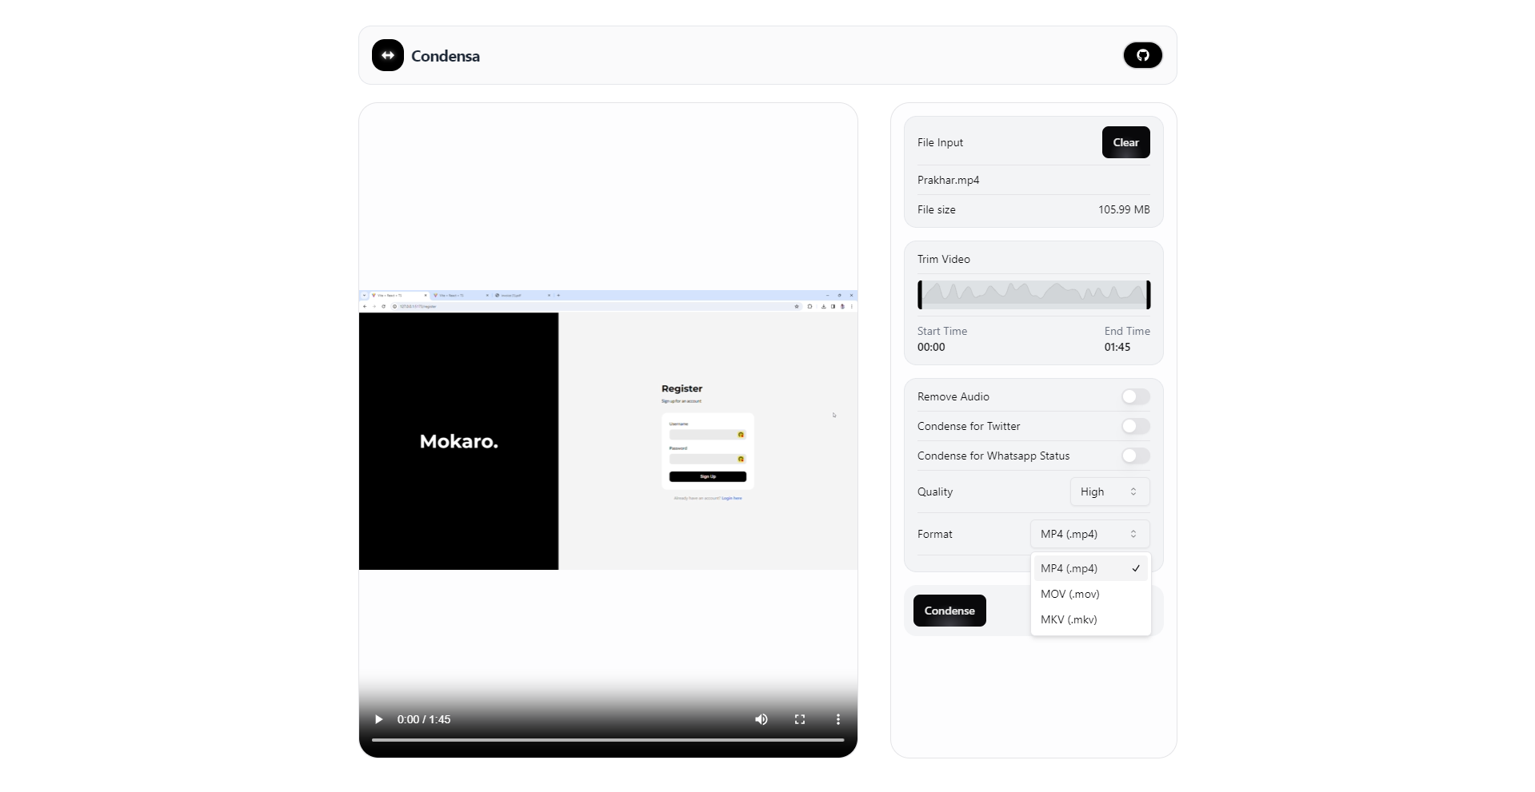Play the video preview

click(x=378, y=719)
